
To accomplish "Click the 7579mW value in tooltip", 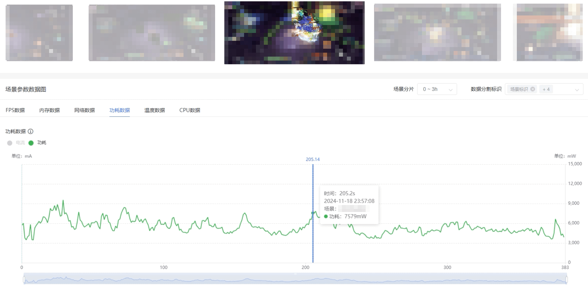I will click(355, 216).
